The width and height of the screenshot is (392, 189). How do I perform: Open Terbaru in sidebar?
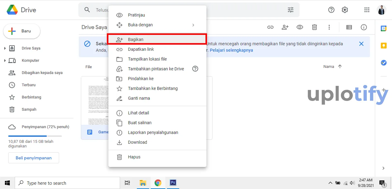[28, 85]
